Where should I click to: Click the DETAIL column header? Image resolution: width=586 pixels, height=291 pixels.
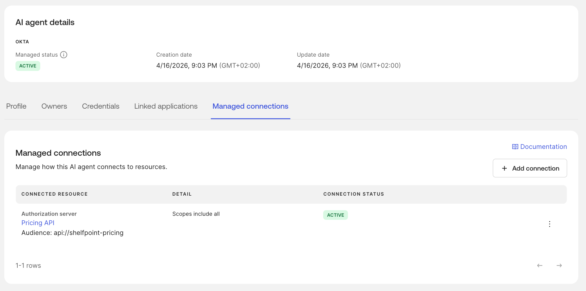pyautogui.click(x=182, y=194)
